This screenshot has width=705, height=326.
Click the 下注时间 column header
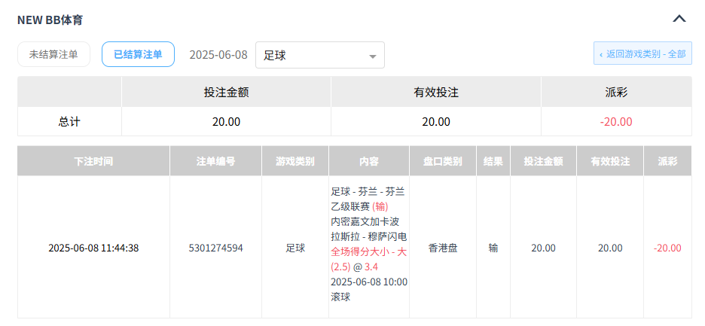[x=93, y=161]
